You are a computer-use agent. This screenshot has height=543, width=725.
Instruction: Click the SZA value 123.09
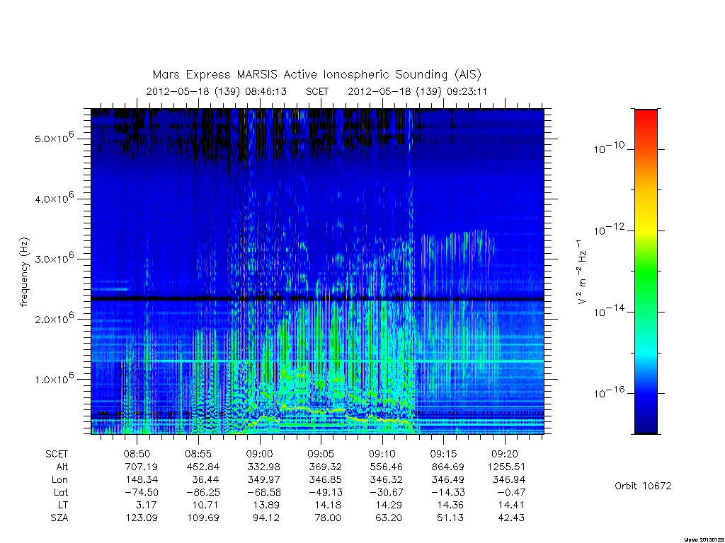(x=142, y=518)
